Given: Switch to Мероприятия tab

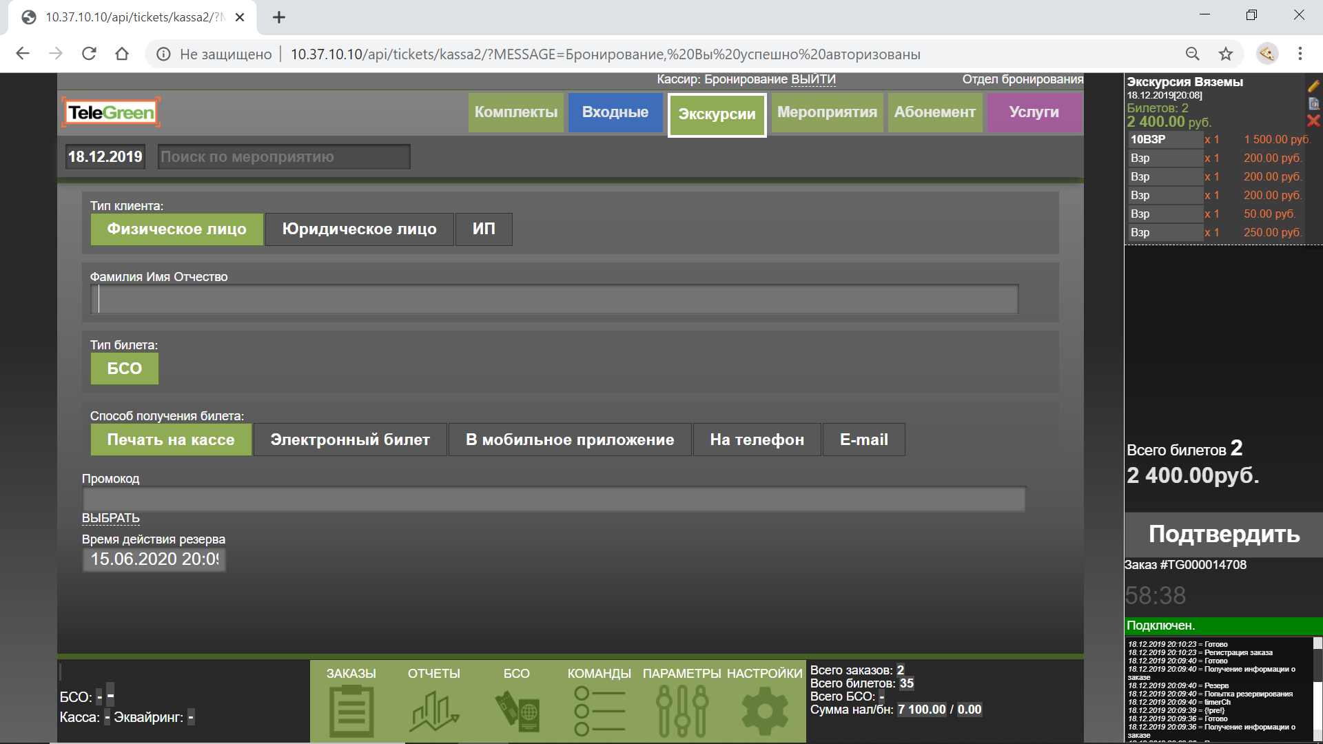Looking at the screenshot, I should [827, 112].
